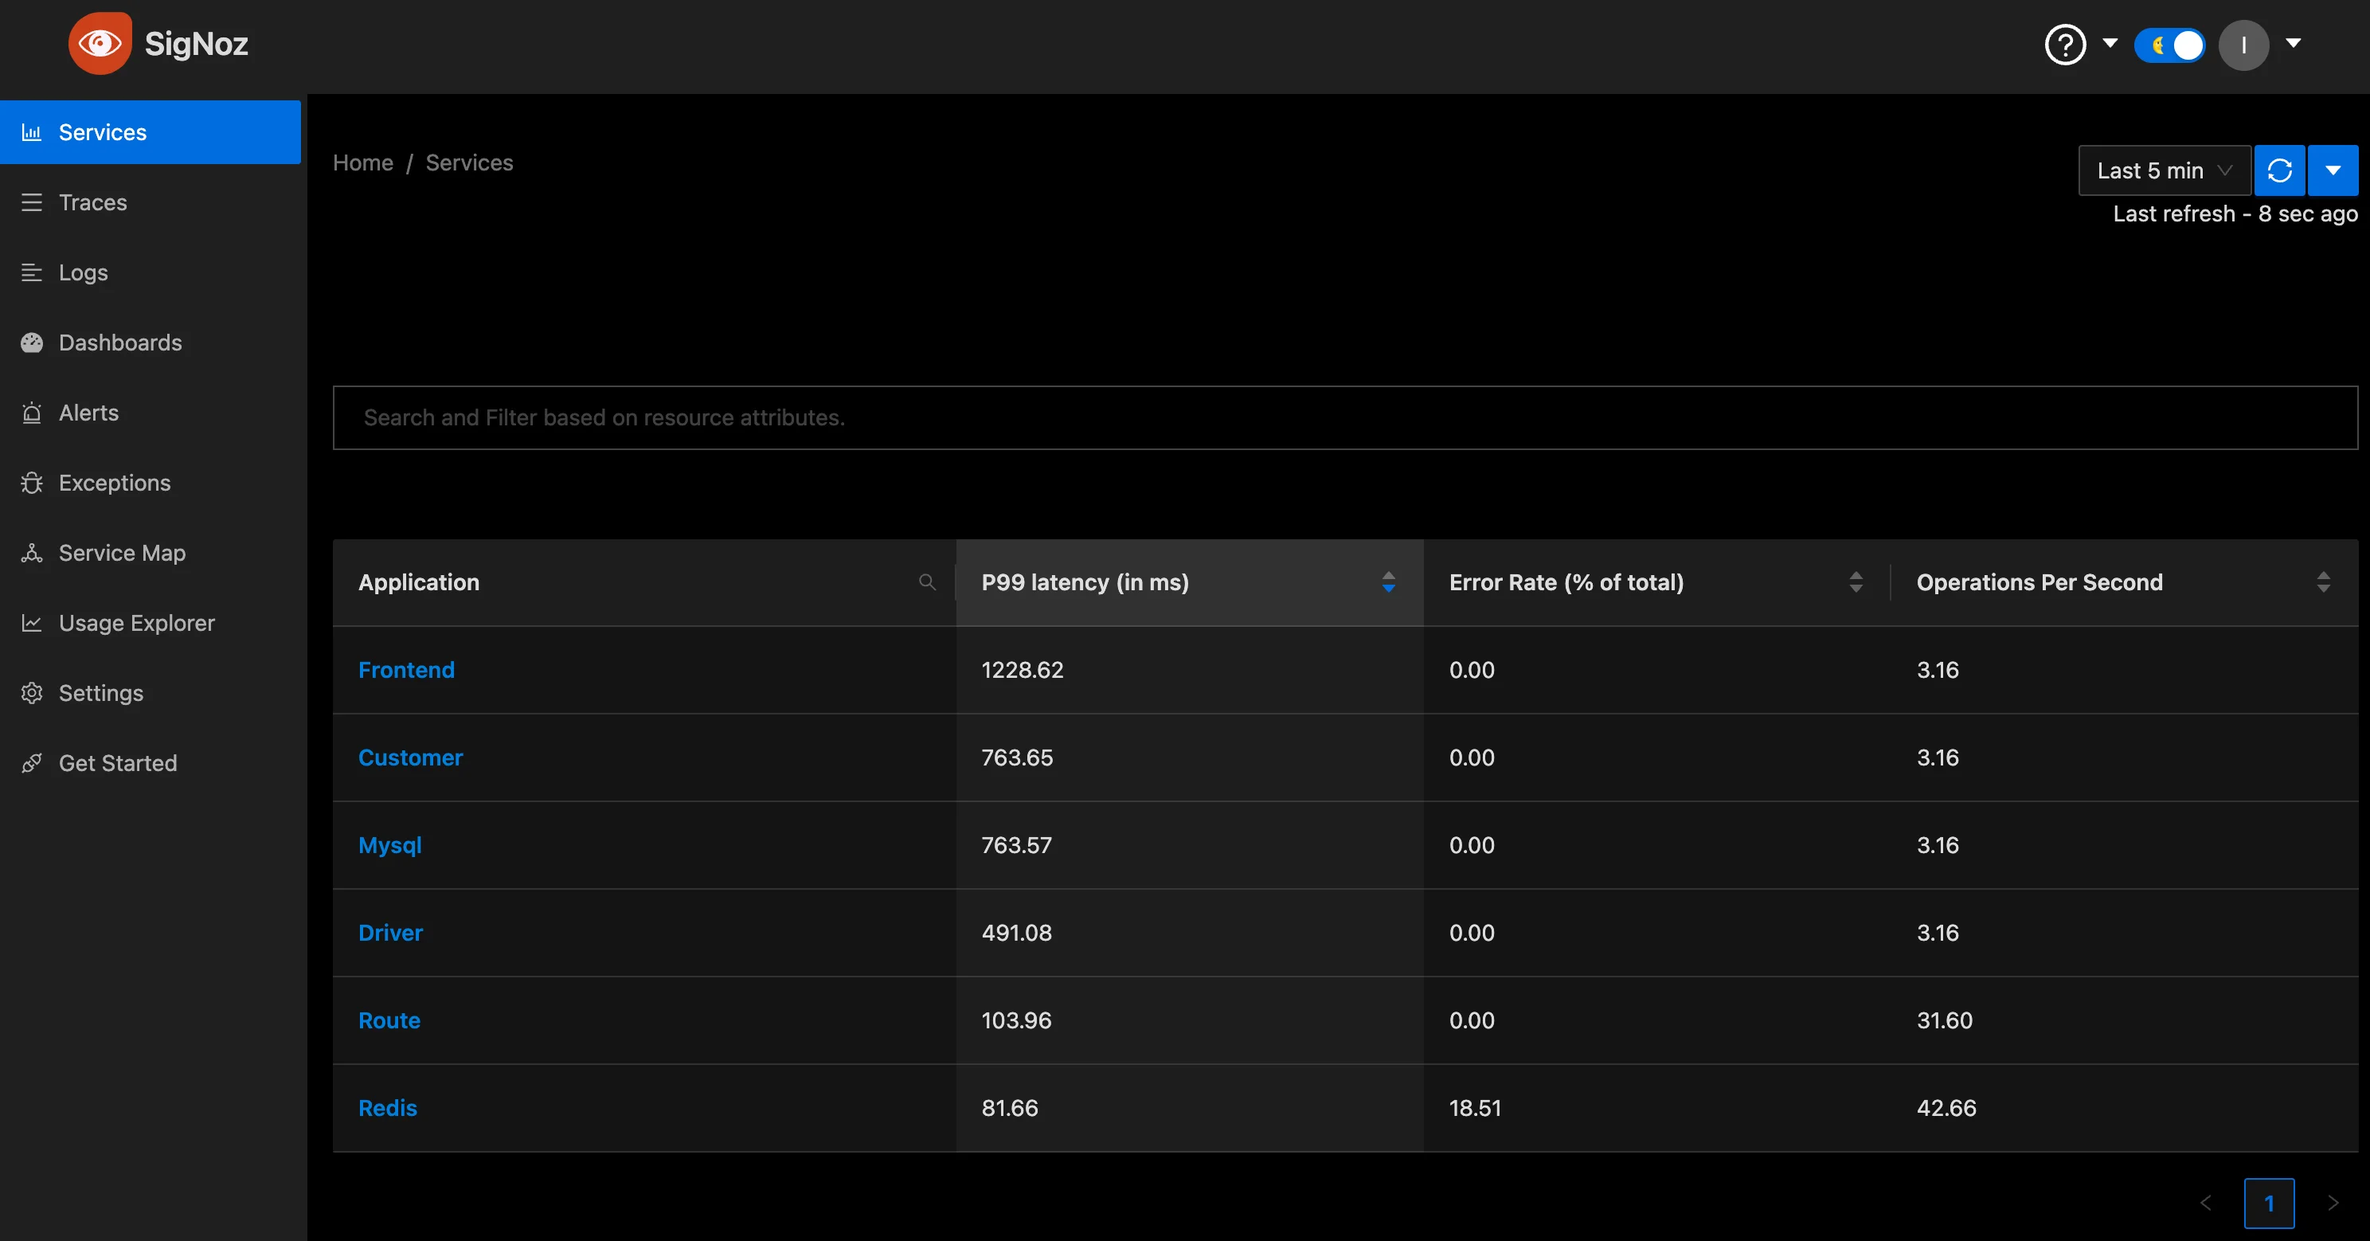
Task: Click the Operations Per Second column header
Action: click(2125, 582)
